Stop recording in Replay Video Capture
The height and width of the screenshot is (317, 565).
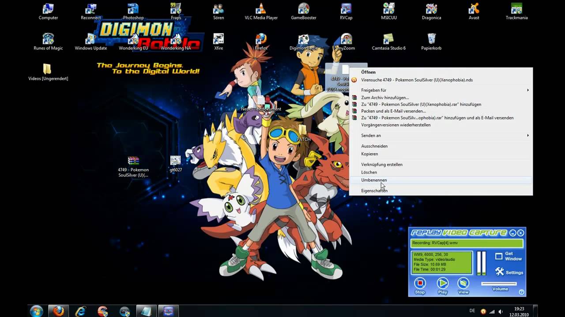(420, 286)
